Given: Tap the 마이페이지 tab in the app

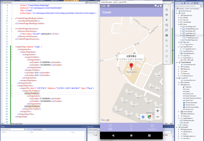Looking at the screenshot, I should coord(152,127).
